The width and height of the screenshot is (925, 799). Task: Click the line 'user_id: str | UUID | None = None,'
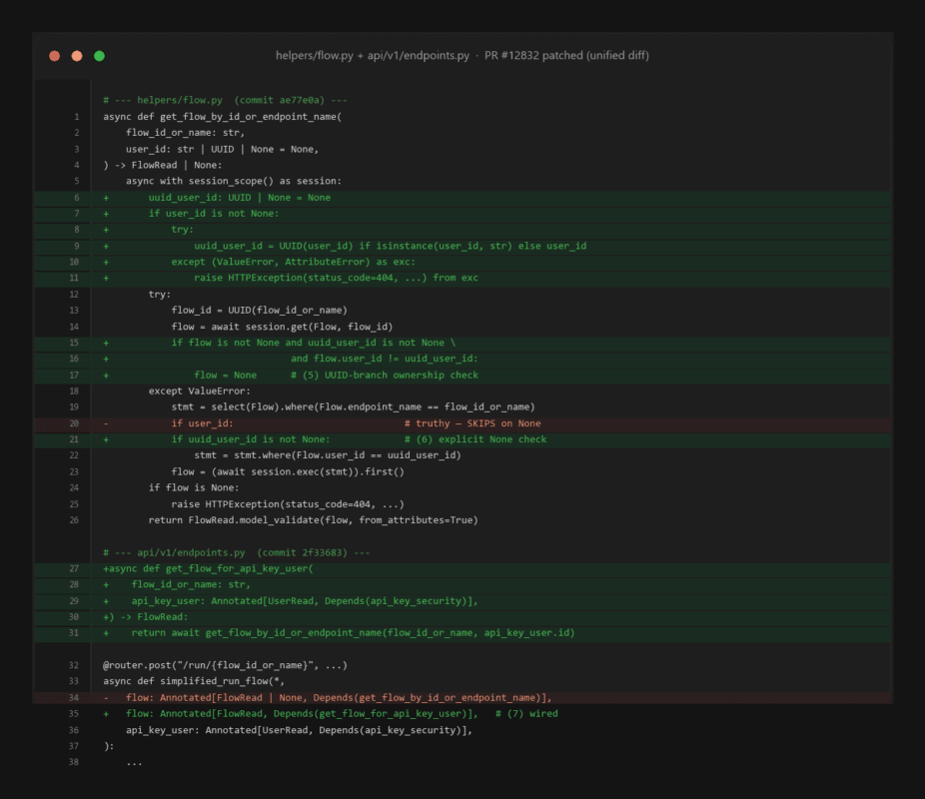[222, 149]
